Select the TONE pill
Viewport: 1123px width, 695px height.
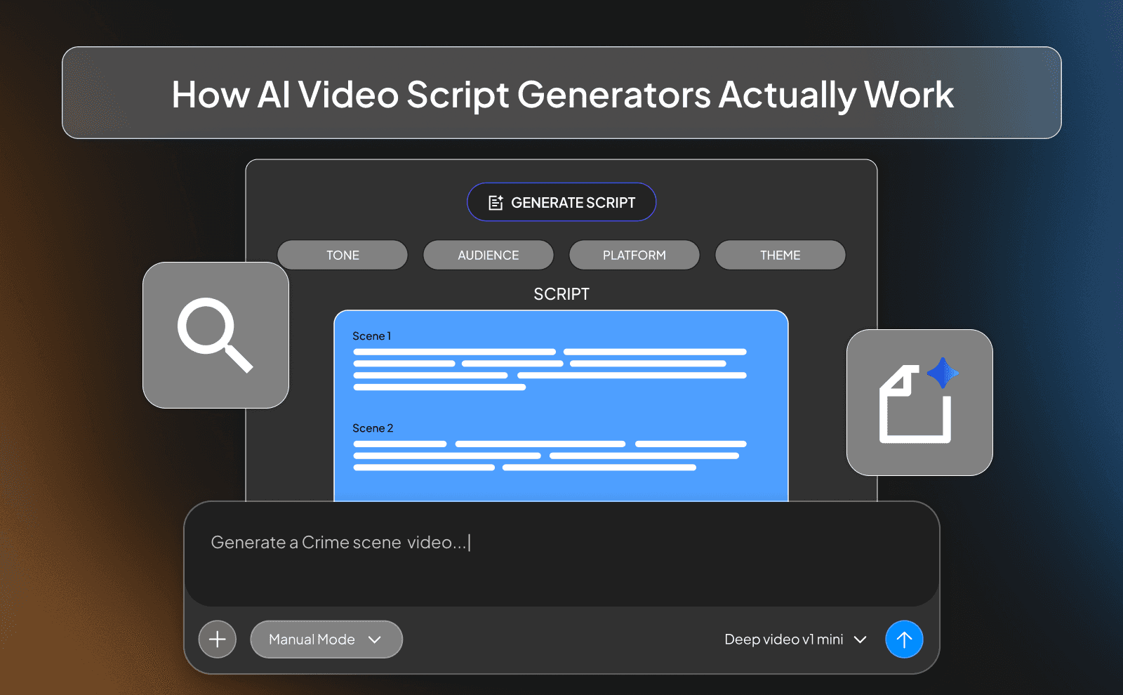pos(343,255)
